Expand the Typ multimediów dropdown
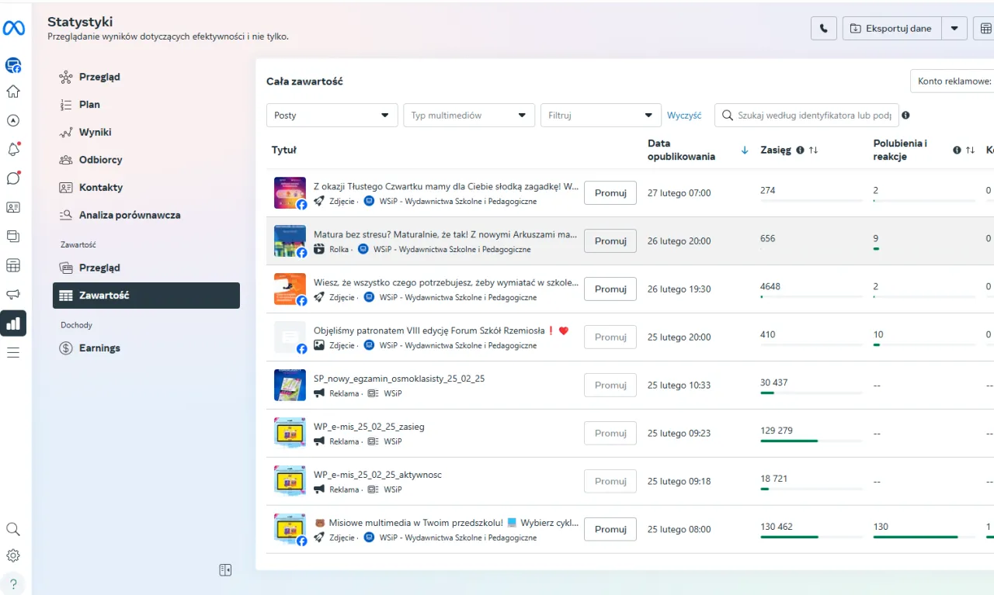 (x=468, y=116)
